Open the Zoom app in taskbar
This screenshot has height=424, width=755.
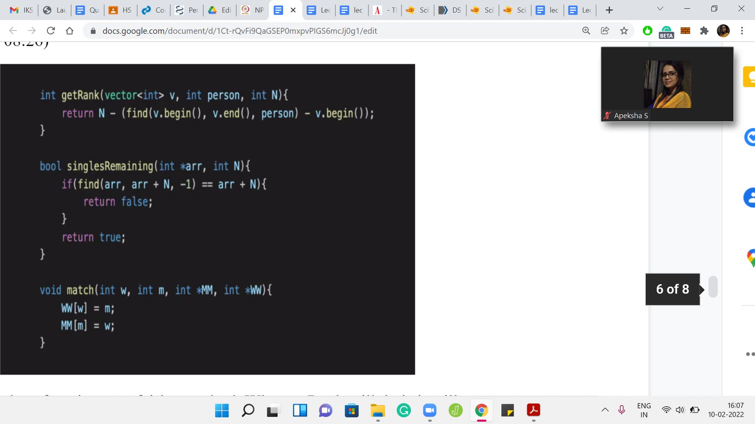click(429, 411)
